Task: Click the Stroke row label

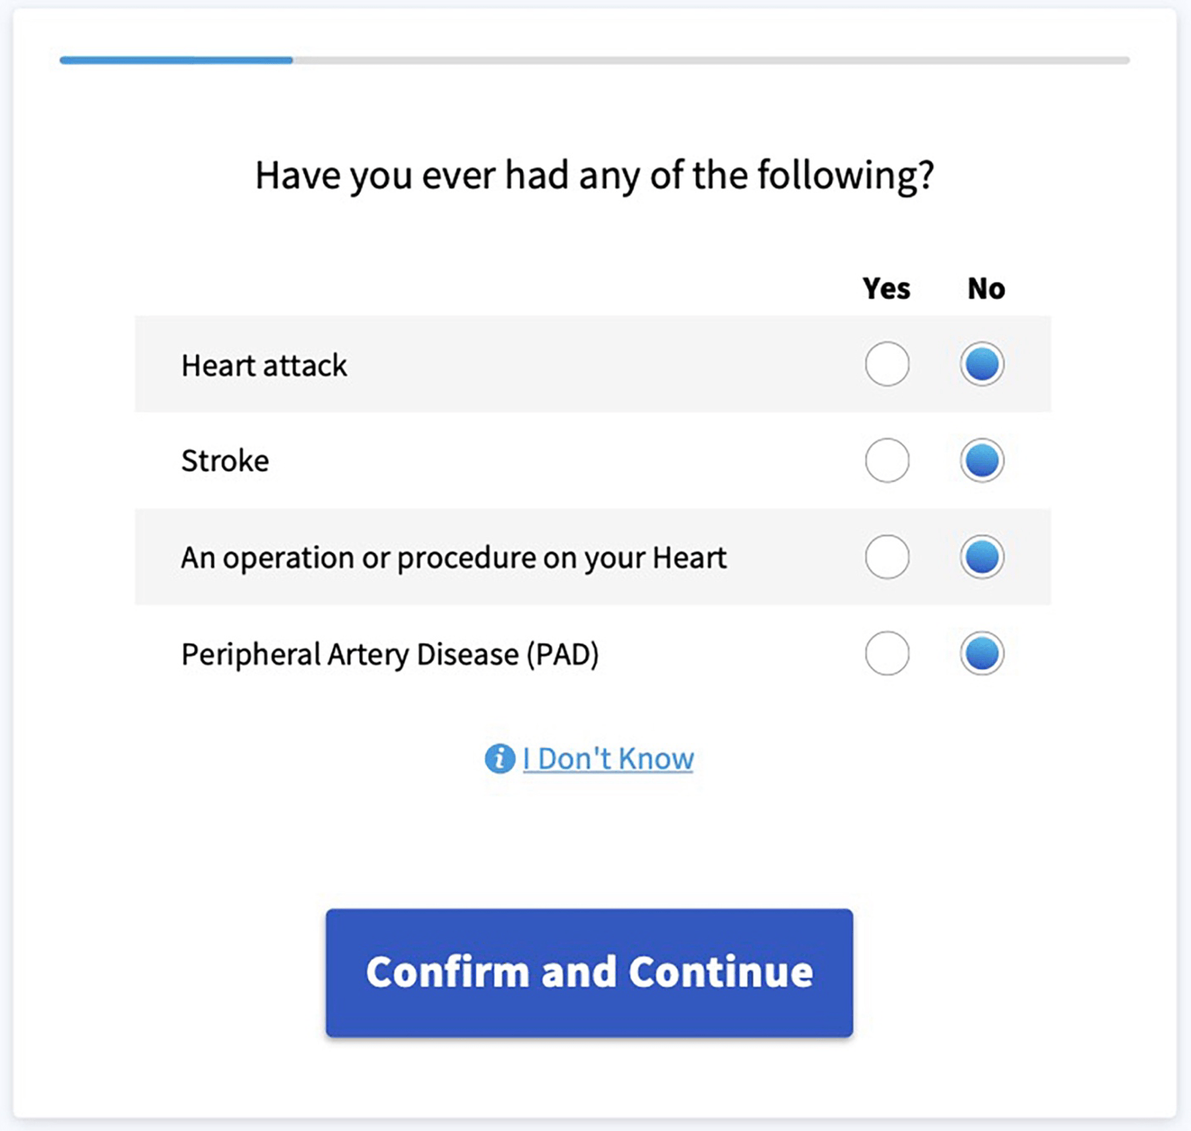Action: (225, 461)
